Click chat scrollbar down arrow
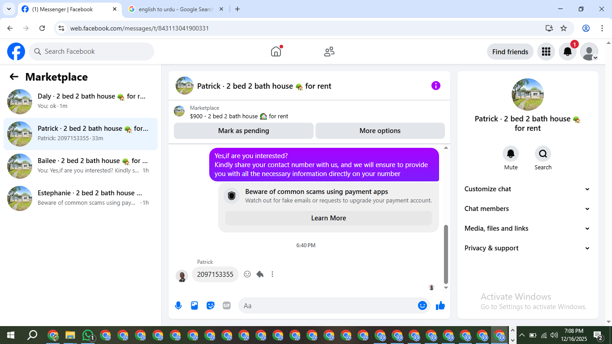 click(x=446, y=288)
